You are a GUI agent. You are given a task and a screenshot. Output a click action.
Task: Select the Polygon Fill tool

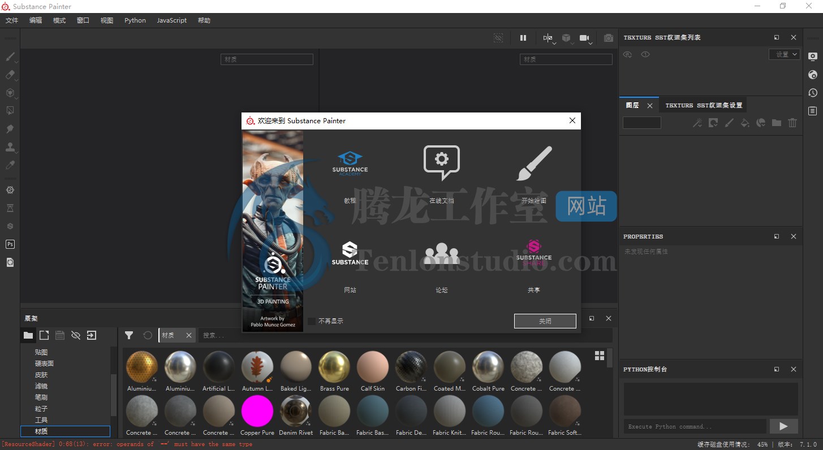[10, 111]
